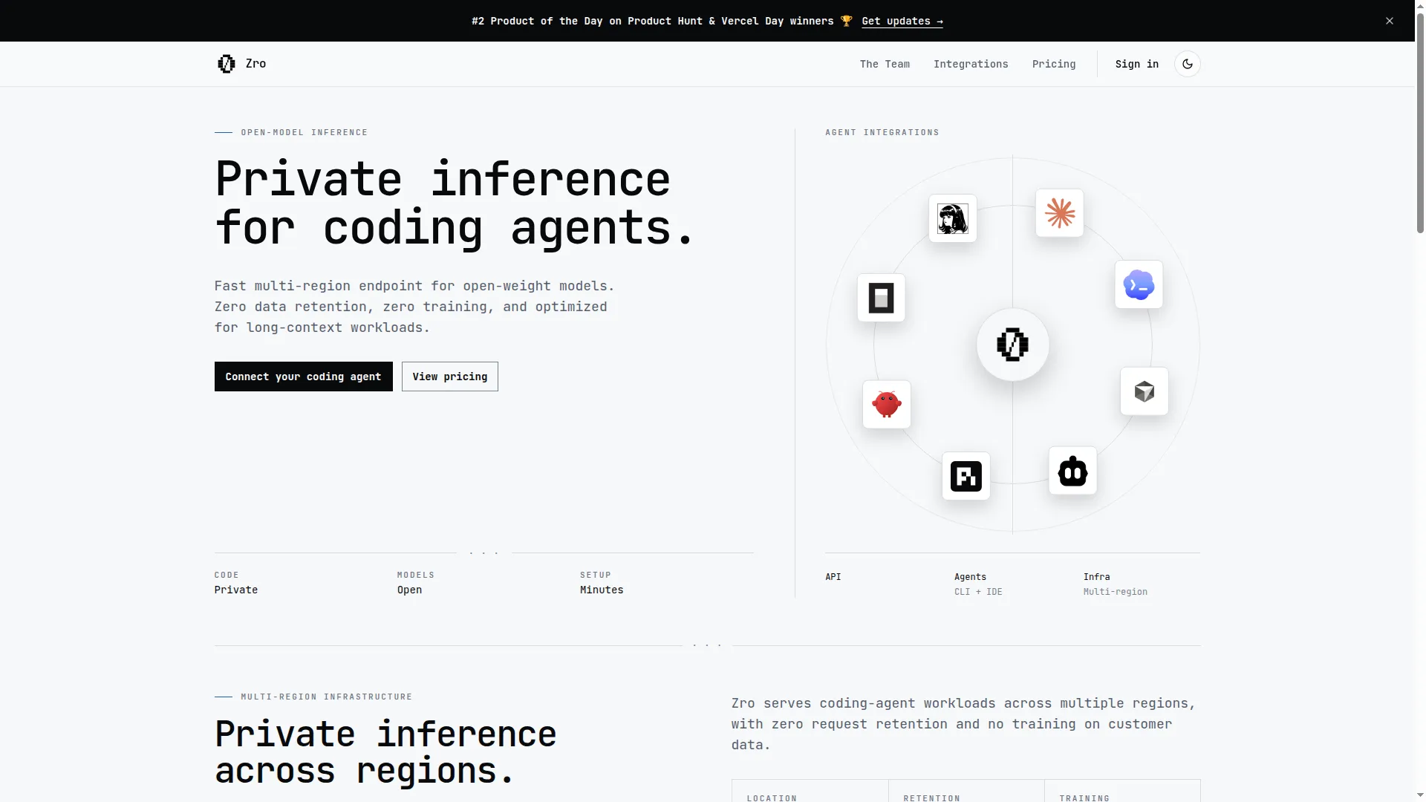The width and height of the screenshot is (1426, 802).
Task: Click the 'MULTI-REGION INFRASTRUCTURE' label
Action: coord(326,697)
